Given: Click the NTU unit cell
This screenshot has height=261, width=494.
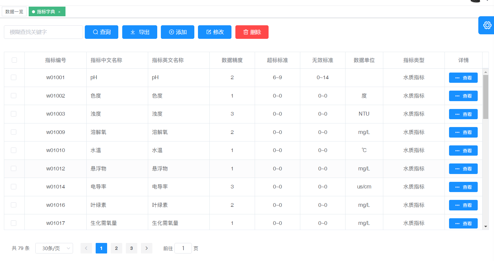Looking at the screenshot, I should click(x=364, y=114).
